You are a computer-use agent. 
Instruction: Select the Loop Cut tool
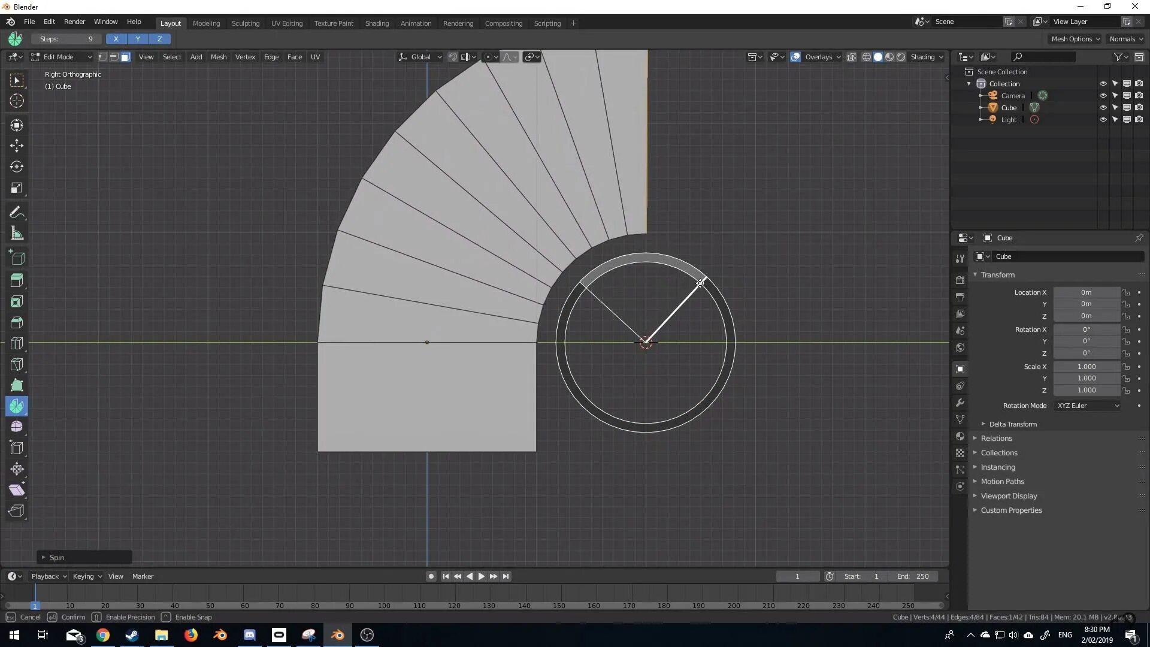[x=17, y=343]
